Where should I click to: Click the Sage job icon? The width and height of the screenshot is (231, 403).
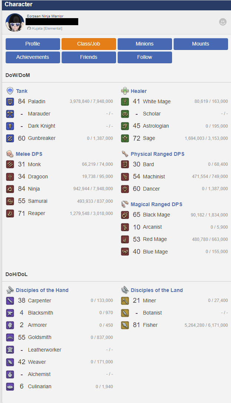pyautogui.click(x=125, y=138)
